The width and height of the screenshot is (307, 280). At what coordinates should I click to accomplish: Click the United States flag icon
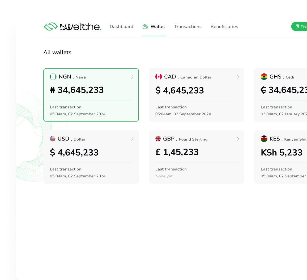coord(53,139)
